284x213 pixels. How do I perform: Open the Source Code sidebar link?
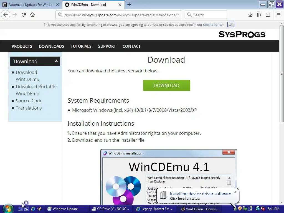29,101
